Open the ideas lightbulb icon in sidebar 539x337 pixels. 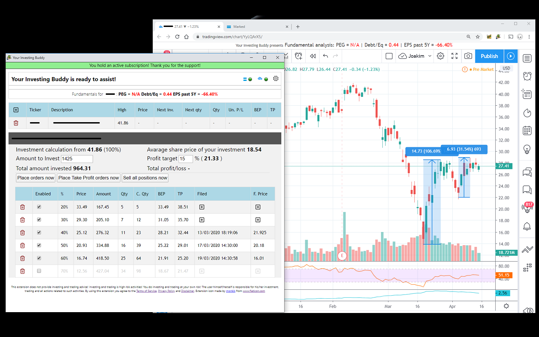pyautogui.click(x=527, y=149)
